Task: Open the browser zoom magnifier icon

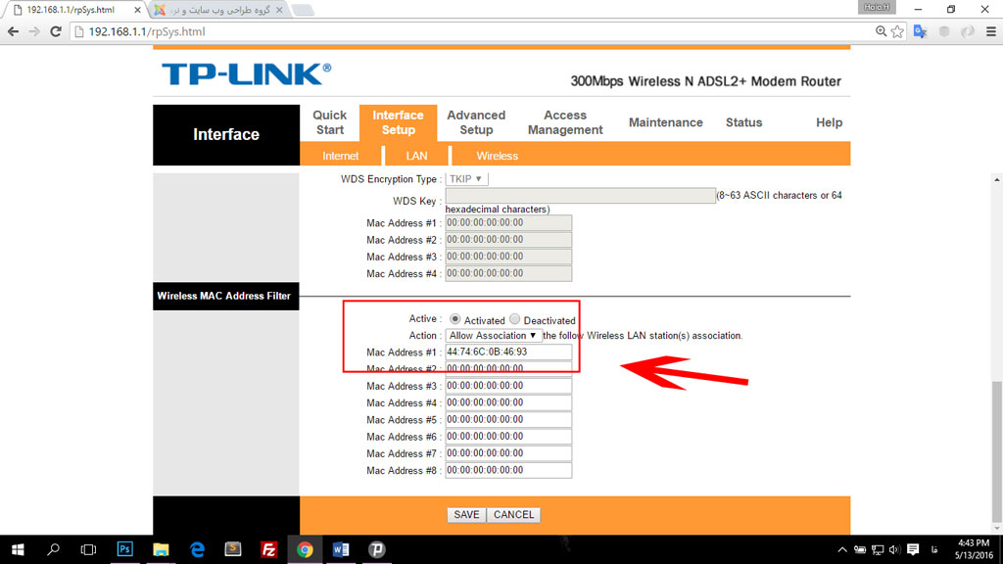Action: click(881, 31)
